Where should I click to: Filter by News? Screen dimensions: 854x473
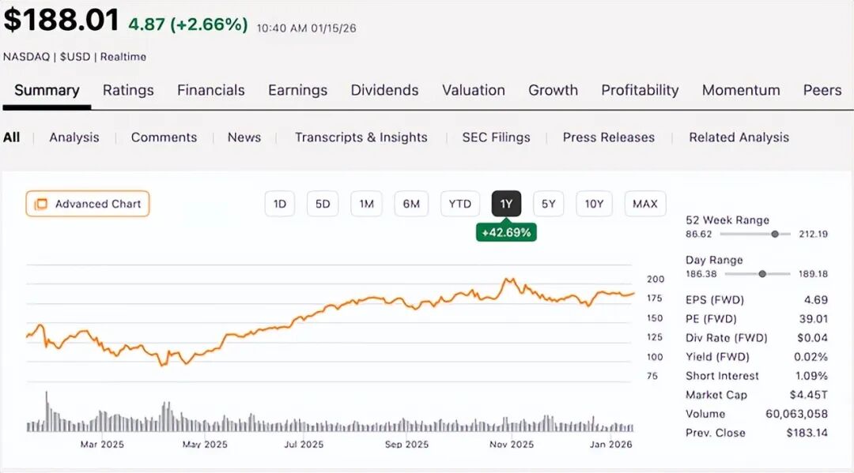coord(244,137)
